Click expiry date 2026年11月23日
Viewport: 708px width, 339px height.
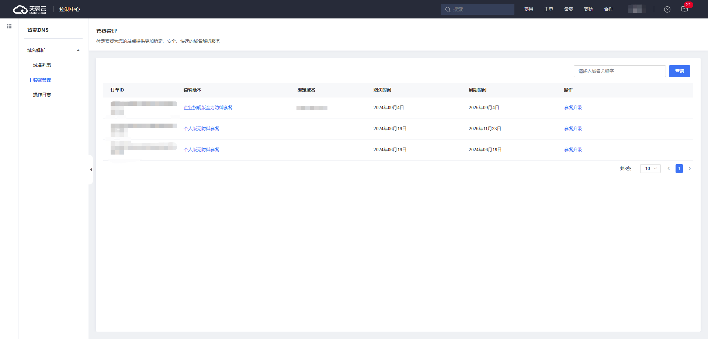click(x=485, y=129)
